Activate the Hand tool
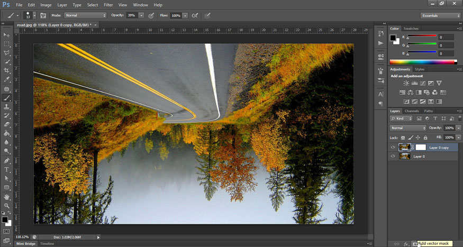This screenshot has height=247, width=463. (x=7, y=196)
